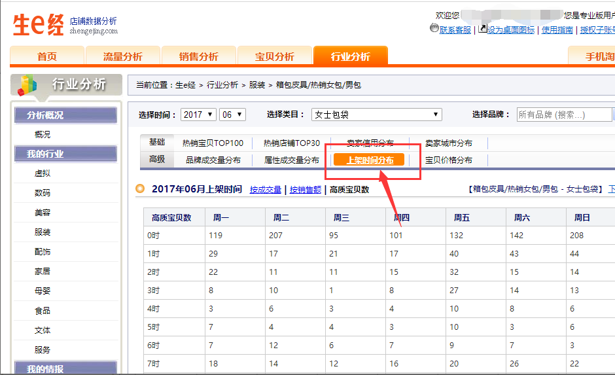The height and width of the screenshot is (375, 615).
Task: Click the desktop shortcut arrow icon
Action: tap(483, 28)
